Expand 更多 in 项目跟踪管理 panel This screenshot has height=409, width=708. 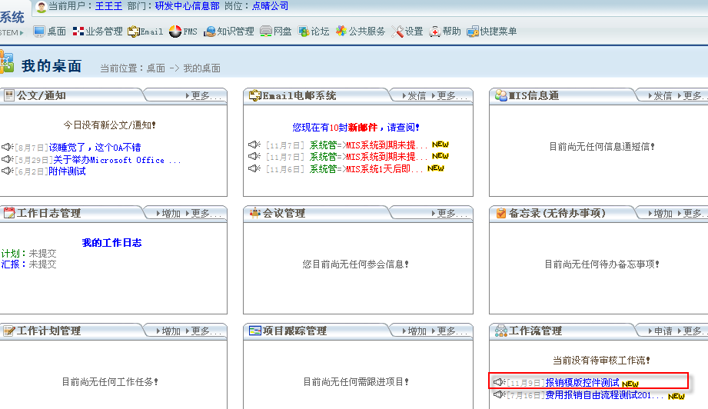click(452, 331)
